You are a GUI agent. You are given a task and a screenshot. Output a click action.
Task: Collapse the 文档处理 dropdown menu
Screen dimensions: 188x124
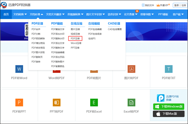[36, 14]
